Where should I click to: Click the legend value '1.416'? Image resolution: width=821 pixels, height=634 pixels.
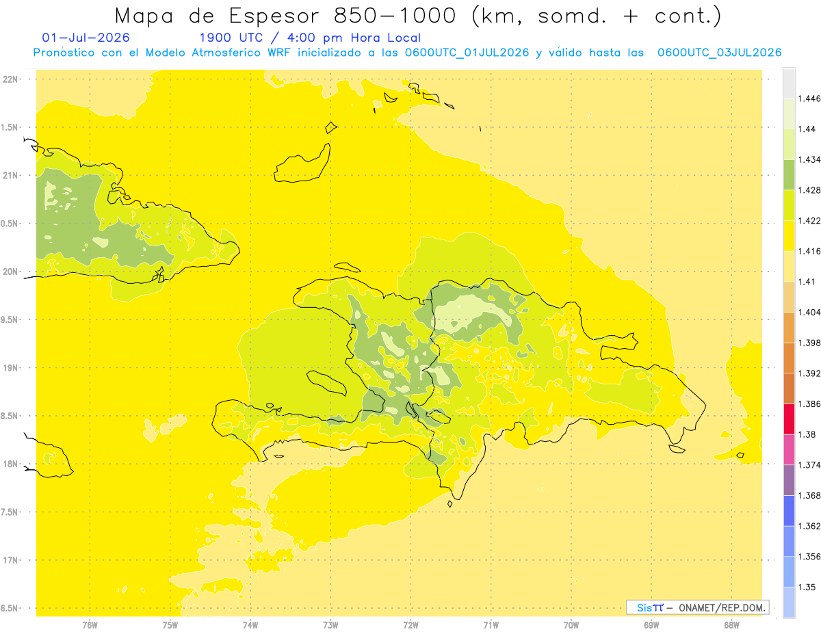(810, 251)
